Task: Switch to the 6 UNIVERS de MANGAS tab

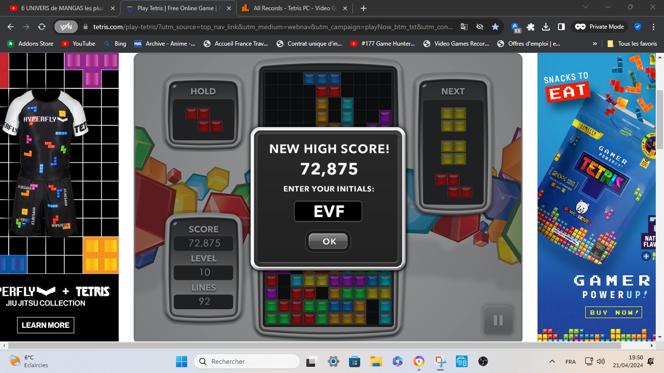Action: pyautogui.click(x=61, y=8)
